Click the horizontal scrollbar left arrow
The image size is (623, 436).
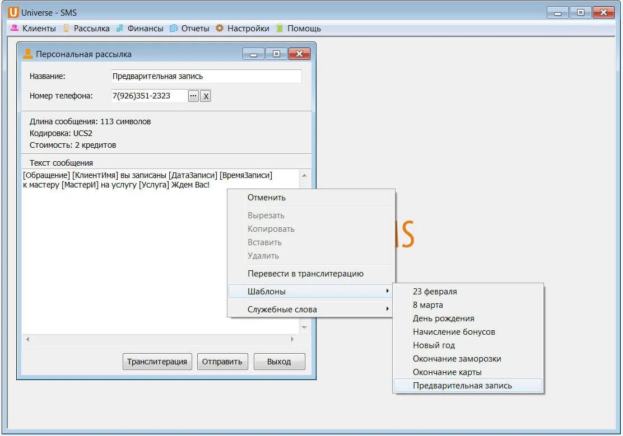[27, 339]
